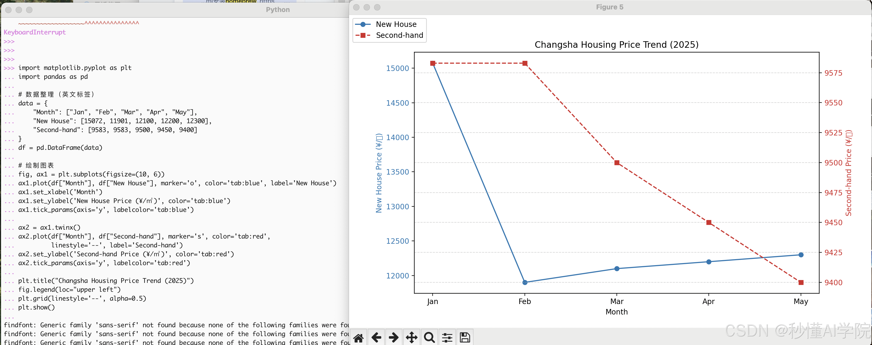Click the Back arrow in figure toolbar
Image resolution: width=872 pixels, height=345 pixels.
[376, 337]
